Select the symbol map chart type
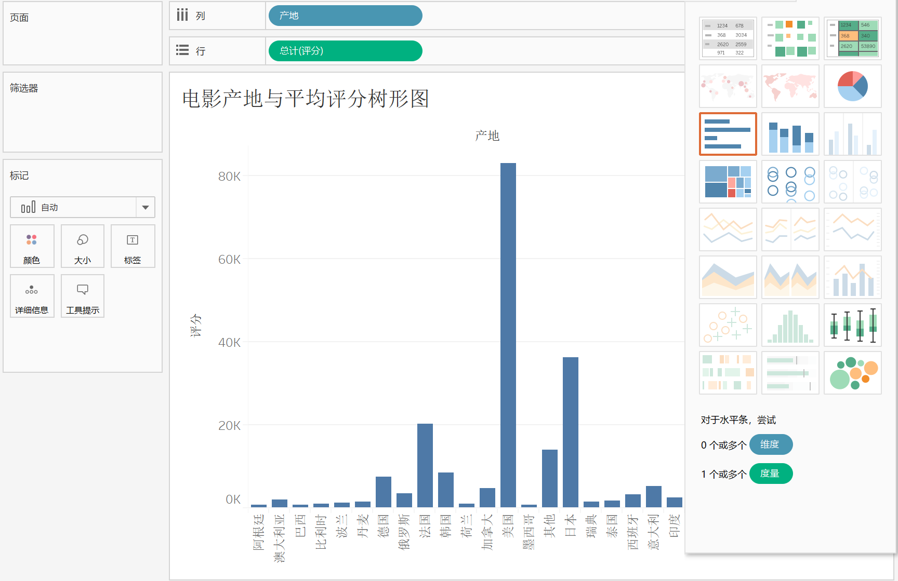Viewport: 898px width, 581px height. point(728,86)
